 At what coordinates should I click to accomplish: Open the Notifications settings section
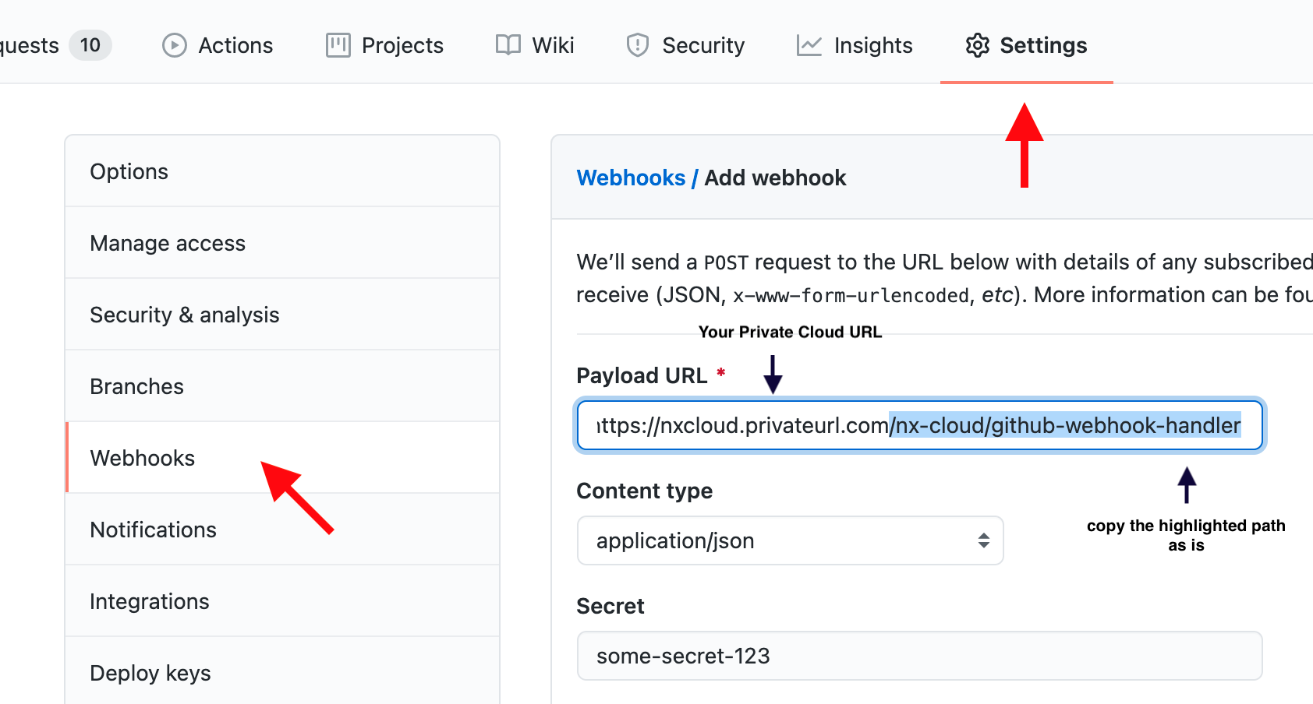pyautogui.click(x=154, y=530)
